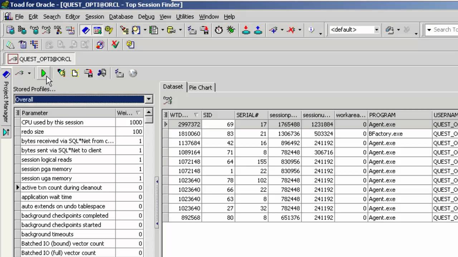Open the Database menu

coord(121,16)
